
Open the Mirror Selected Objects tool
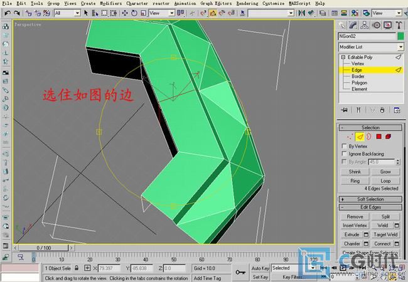301,13
